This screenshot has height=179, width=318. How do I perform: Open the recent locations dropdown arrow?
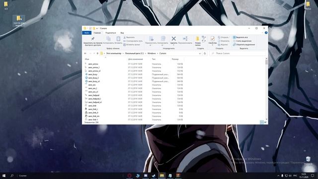tap(94, 53)
